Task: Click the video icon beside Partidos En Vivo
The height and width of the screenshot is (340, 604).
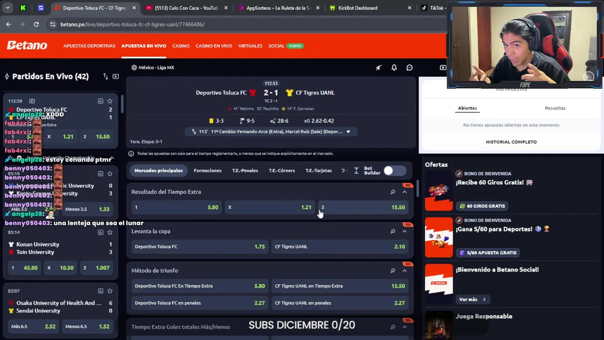Action: pos(116,76)
